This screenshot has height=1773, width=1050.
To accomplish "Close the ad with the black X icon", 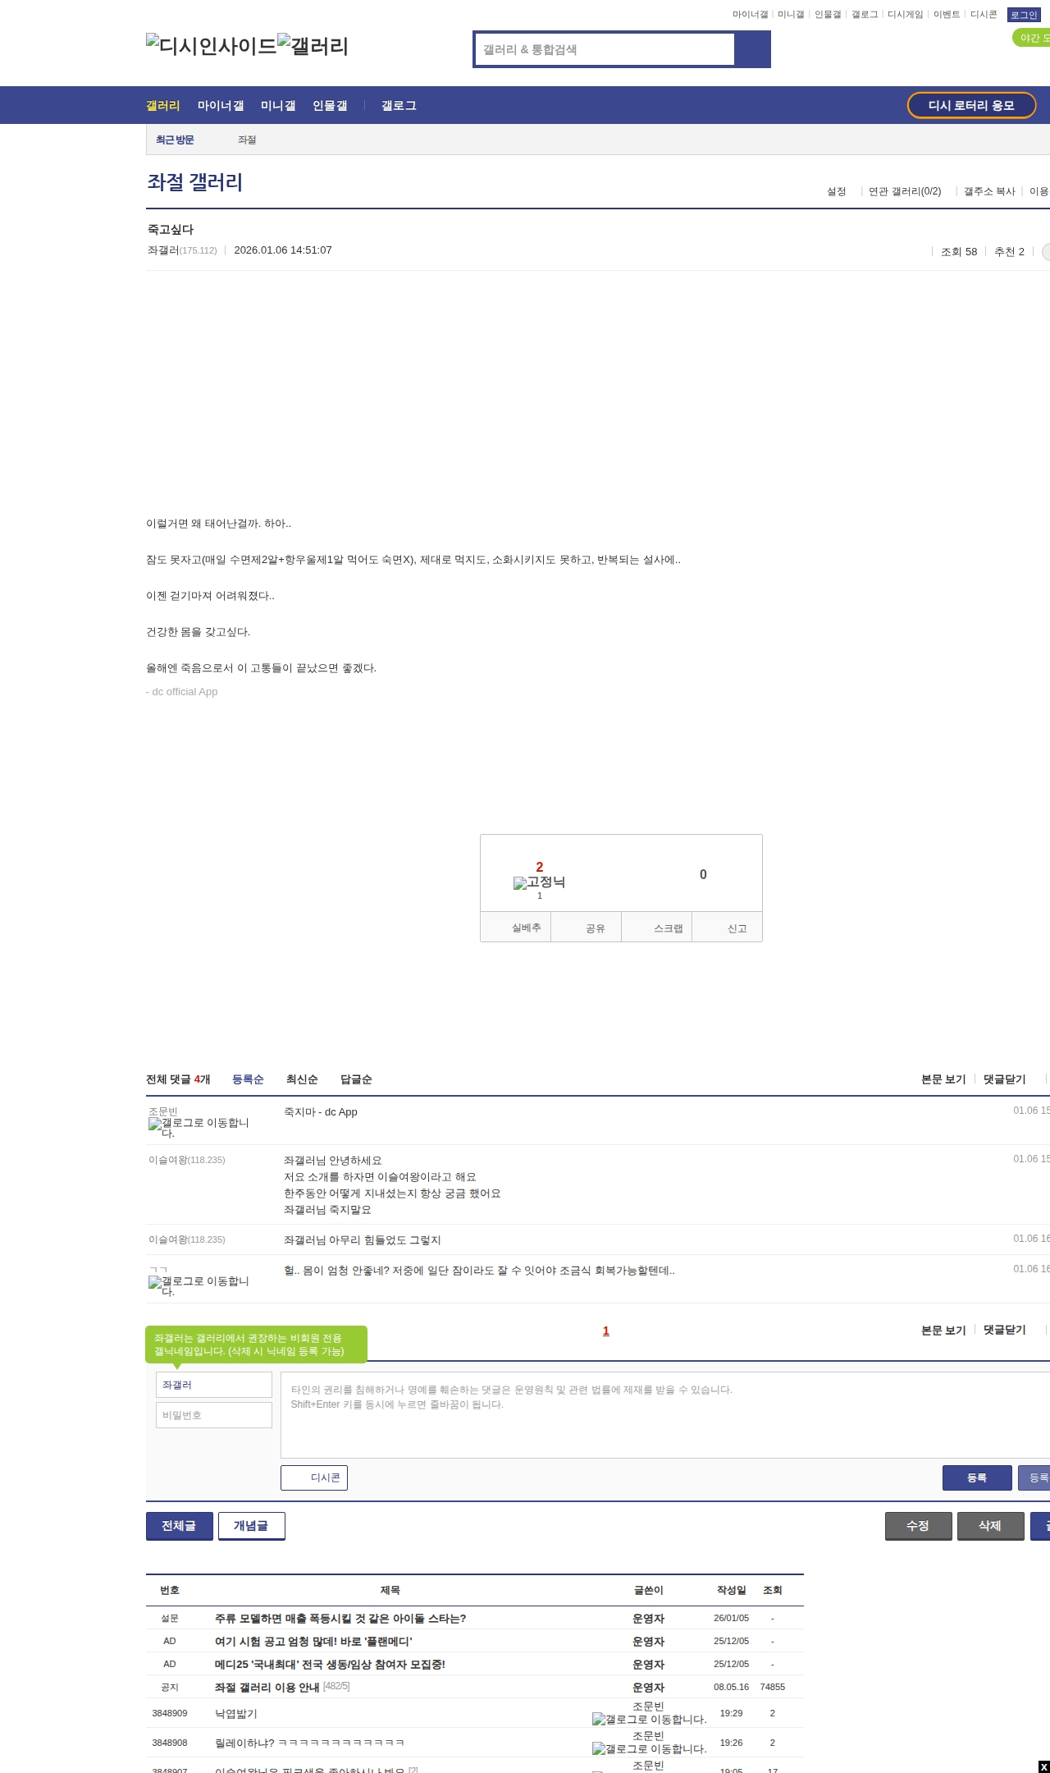I will pos(1043,1766).
